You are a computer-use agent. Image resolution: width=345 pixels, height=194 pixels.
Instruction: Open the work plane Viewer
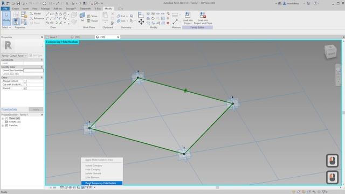tap(93, 21)
